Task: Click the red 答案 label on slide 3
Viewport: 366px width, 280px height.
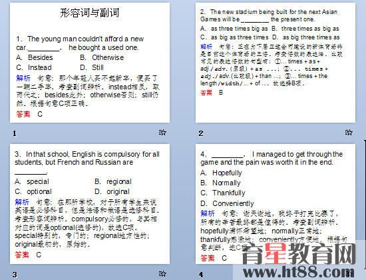Action: pyautogui.click(x=22, y=255)
